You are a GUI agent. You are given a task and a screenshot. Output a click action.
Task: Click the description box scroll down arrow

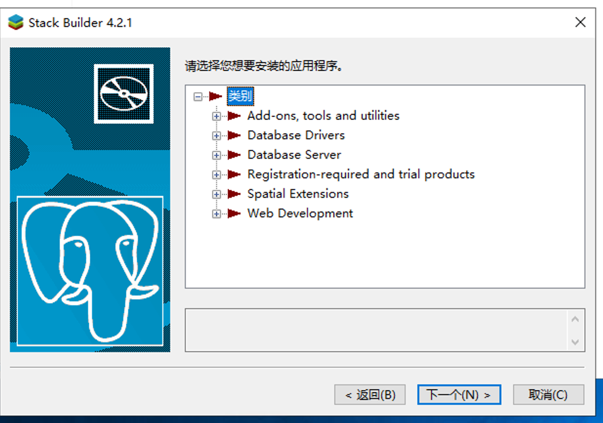point(575,342)
